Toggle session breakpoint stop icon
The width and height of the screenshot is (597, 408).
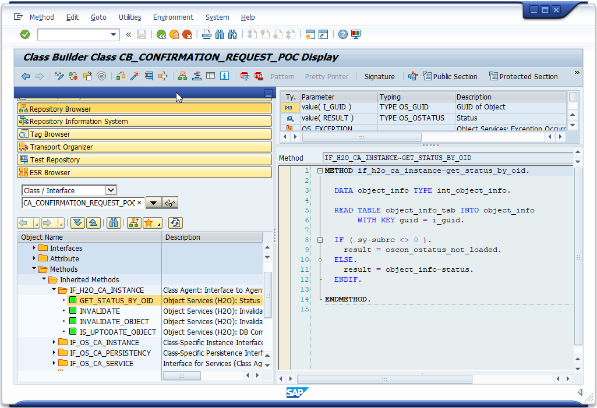tap(245, 76)
